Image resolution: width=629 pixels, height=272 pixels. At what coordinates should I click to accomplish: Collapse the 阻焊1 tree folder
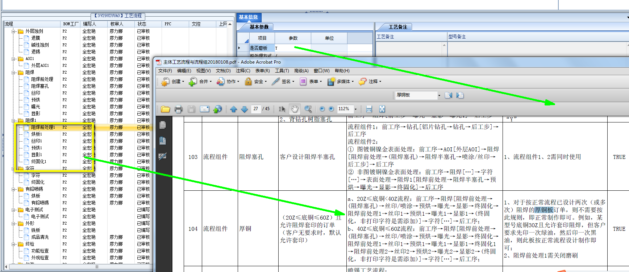click(x=13, y=121)
